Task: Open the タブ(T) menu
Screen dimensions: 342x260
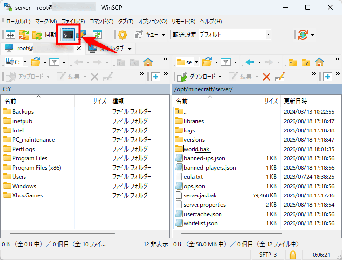Action: pos(125,22)
